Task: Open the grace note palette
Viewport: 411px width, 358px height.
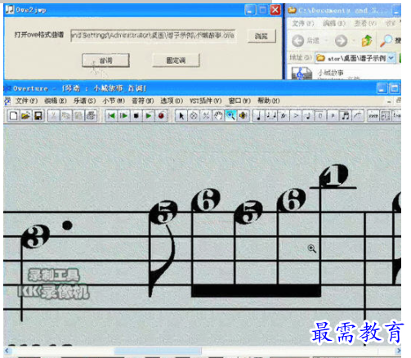Action: click(308, 116)
